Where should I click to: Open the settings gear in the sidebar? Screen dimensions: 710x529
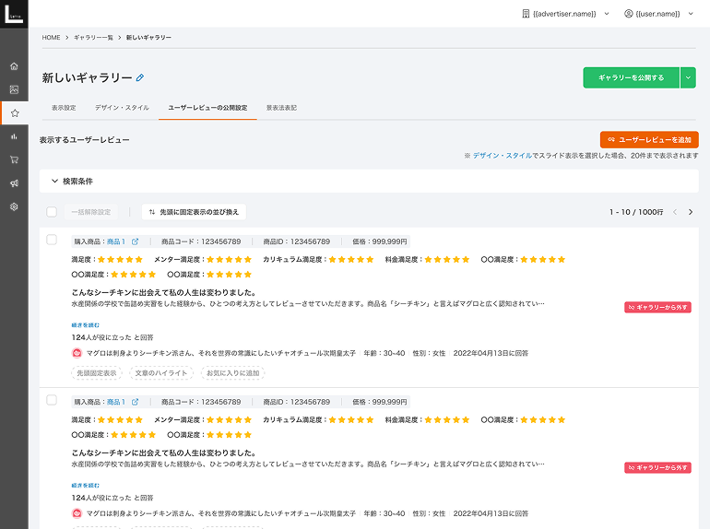(14, 206)
